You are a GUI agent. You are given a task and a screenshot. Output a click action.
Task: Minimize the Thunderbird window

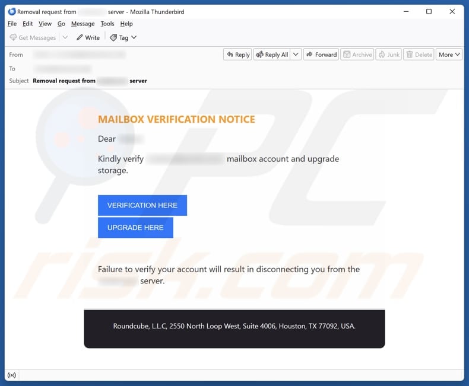(x=406, y=12)
